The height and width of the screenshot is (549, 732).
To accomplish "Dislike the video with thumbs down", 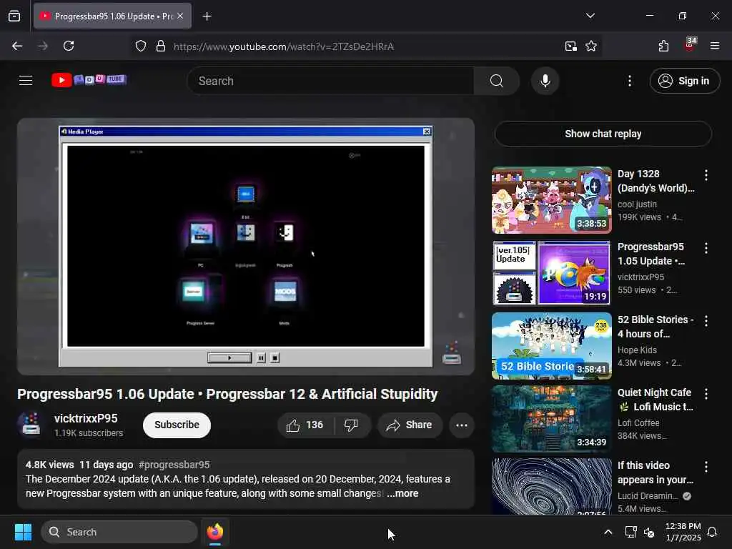I will pos(351,425).
